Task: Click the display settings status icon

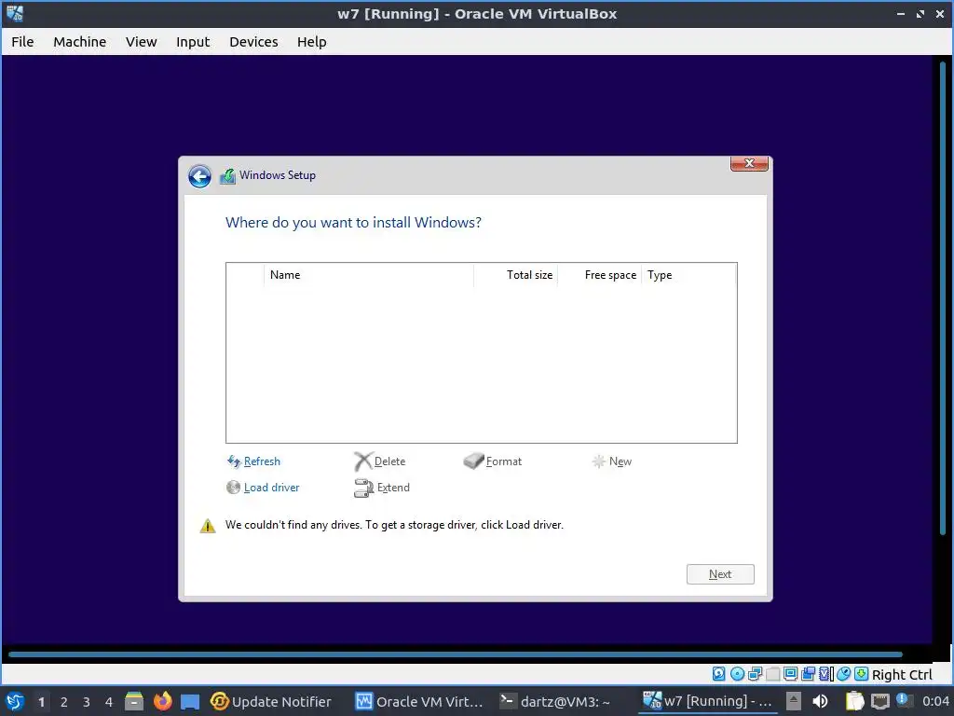Action: pyautogui.click(x=790, y=674)
